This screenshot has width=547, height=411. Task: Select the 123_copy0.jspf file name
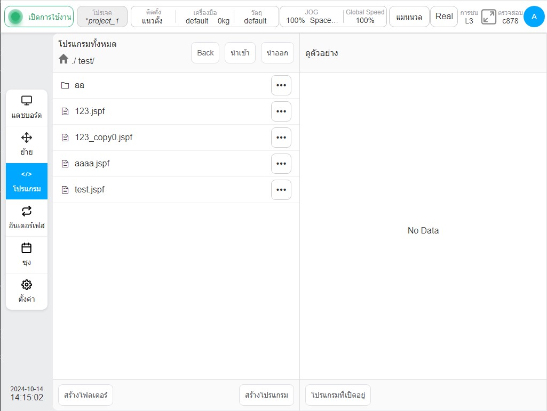coord(104,138)
